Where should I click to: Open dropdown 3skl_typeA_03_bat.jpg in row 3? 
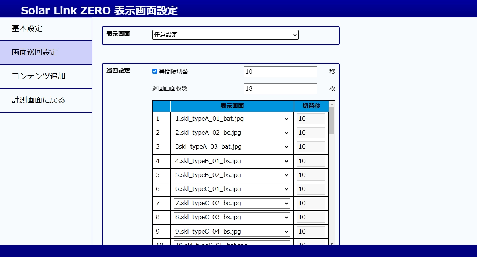[232, 147]
